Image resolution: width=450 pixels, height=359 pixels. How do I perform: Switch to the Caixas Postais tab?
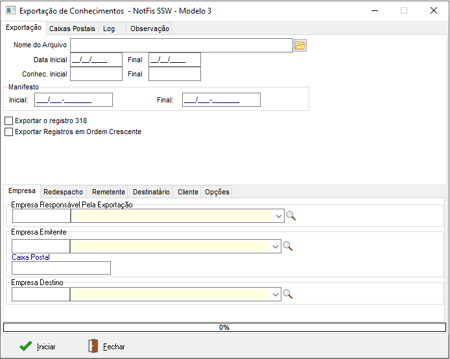72,29
